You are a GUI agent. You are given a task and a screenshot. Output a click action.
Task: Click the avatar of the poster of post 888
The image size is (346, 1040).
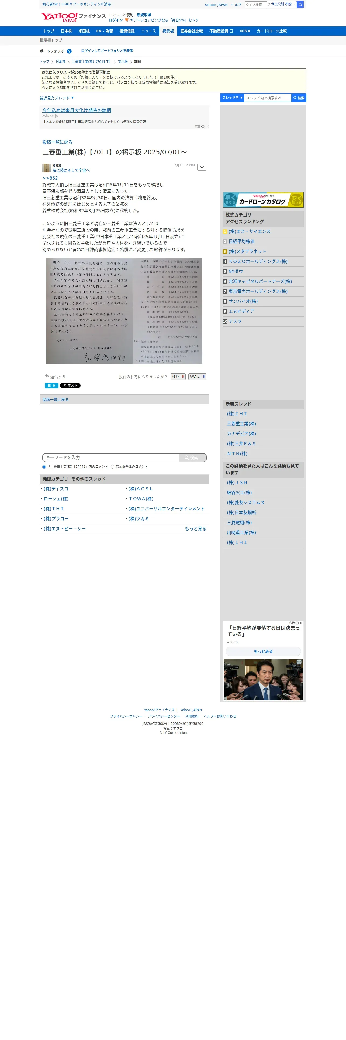pos(47,168)
